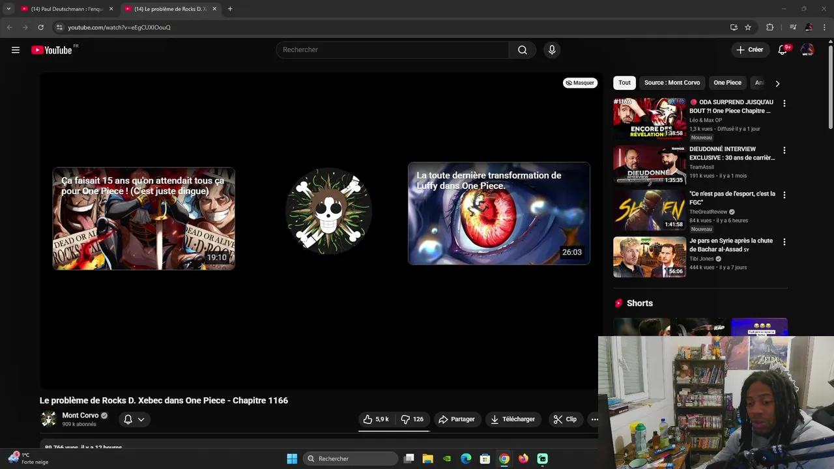834x469 pixels.
Task: Open the account avatar menu
Action: coord(807,50)
